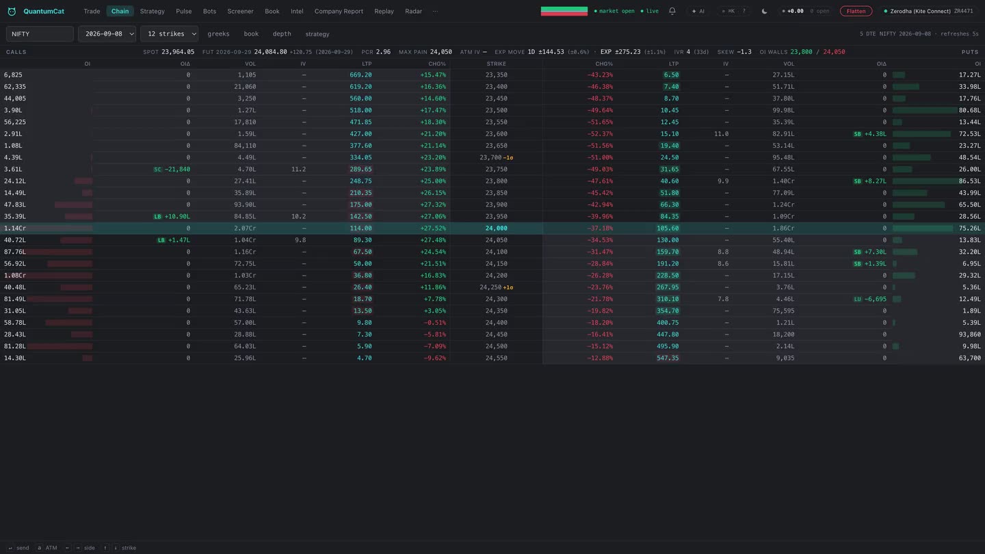This screenshot has width=985, height=554.
Task: Toggle the book view
Action: click(x=251, y=34)
